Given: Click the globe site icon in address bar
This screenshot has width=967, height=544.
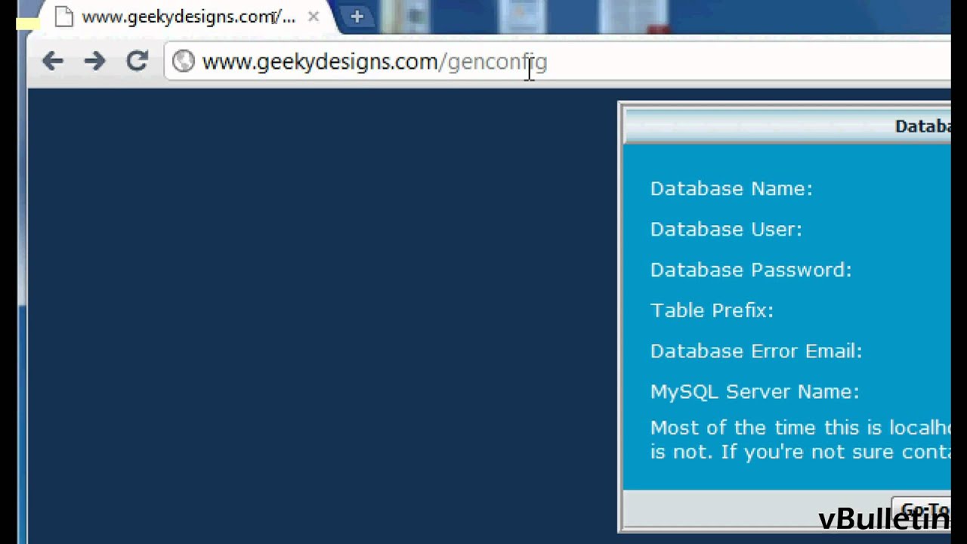Looking at the screenshot, I should tap(184, 61).
